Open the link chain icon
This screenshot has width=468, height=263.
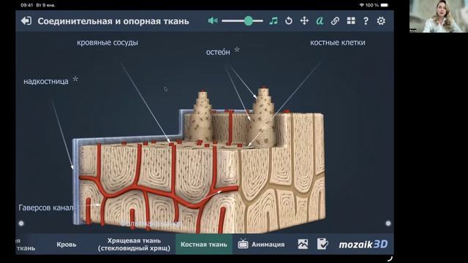[x=335, y=21]
